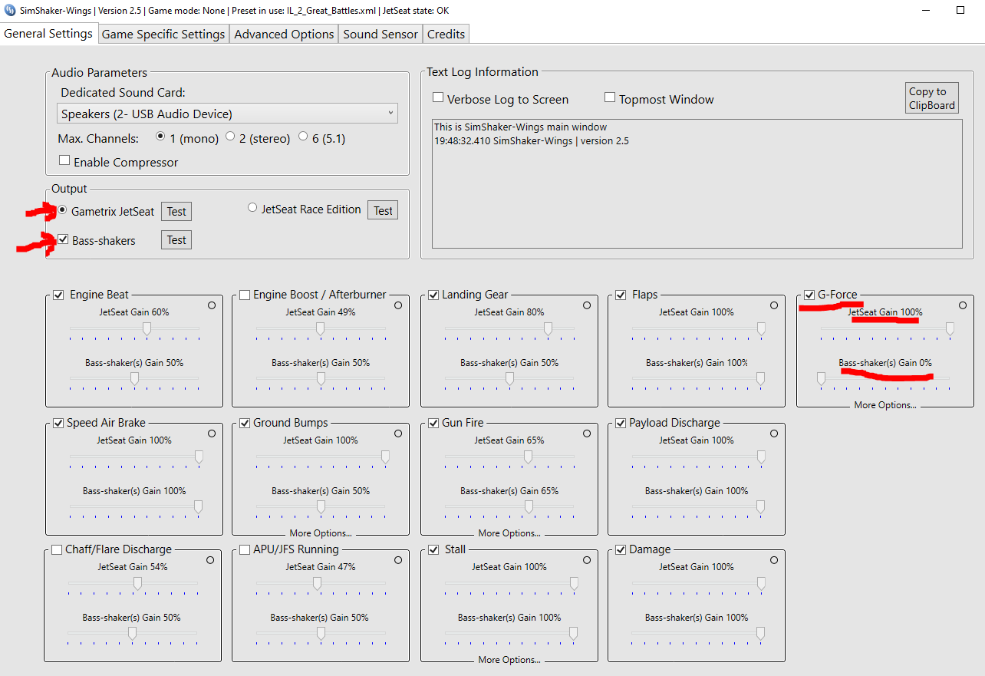Toggle the Stall effect checkbox
Viewport: 985px width, 676px height.
[x=433, y=549]
